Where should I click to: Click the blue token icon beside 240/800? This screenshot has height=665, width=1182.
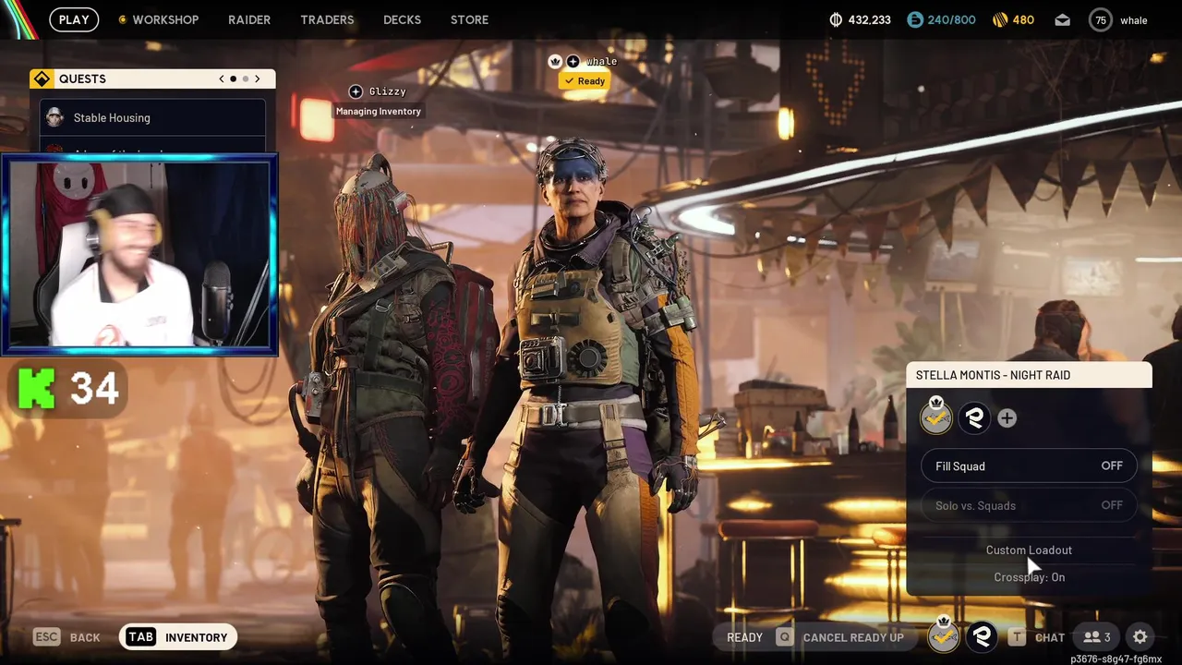914,19
